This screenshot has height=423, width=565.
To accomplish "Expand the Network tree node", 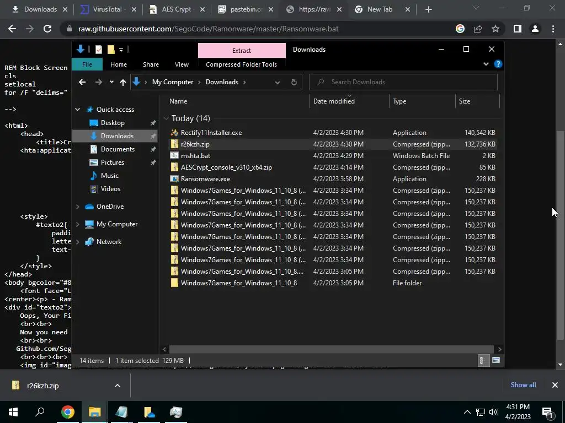I will tap(77, 242).
